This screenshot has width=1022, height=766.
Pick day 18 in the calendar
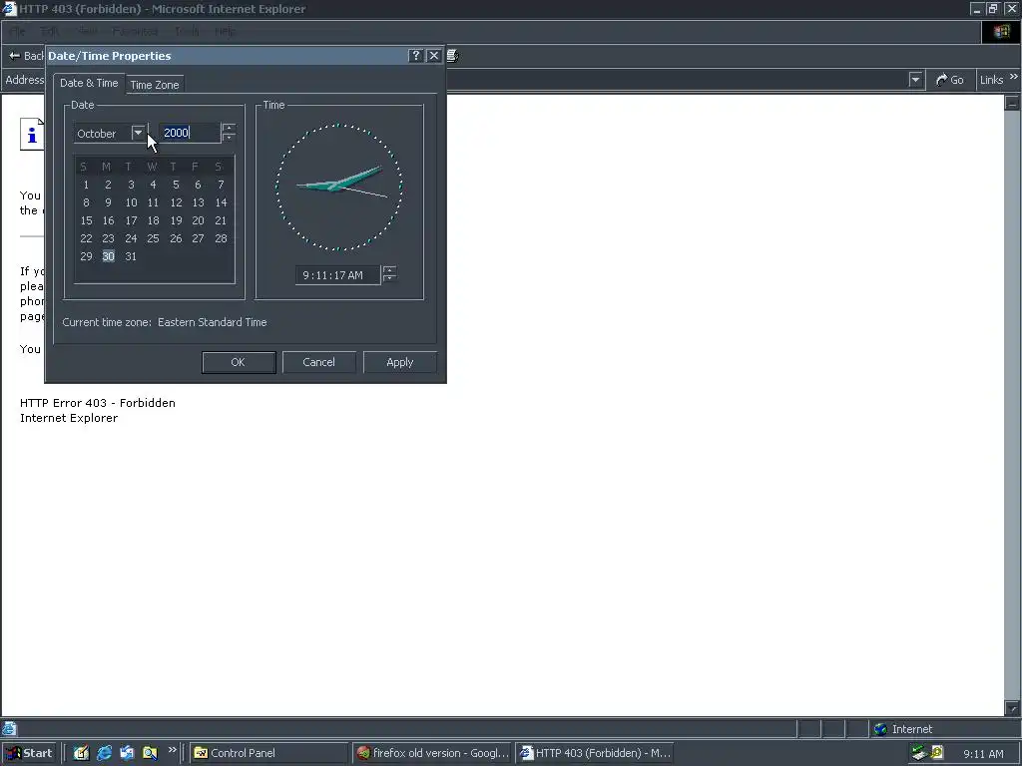coord(153,220)
